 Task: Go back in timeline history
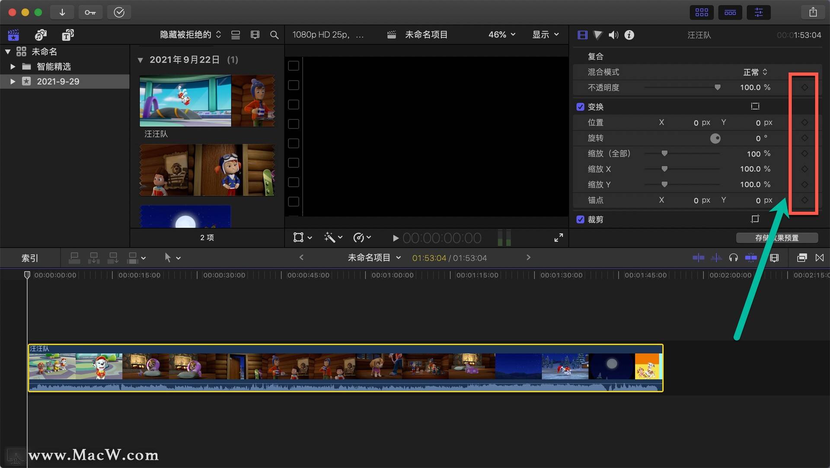click(x=301, y=258)
